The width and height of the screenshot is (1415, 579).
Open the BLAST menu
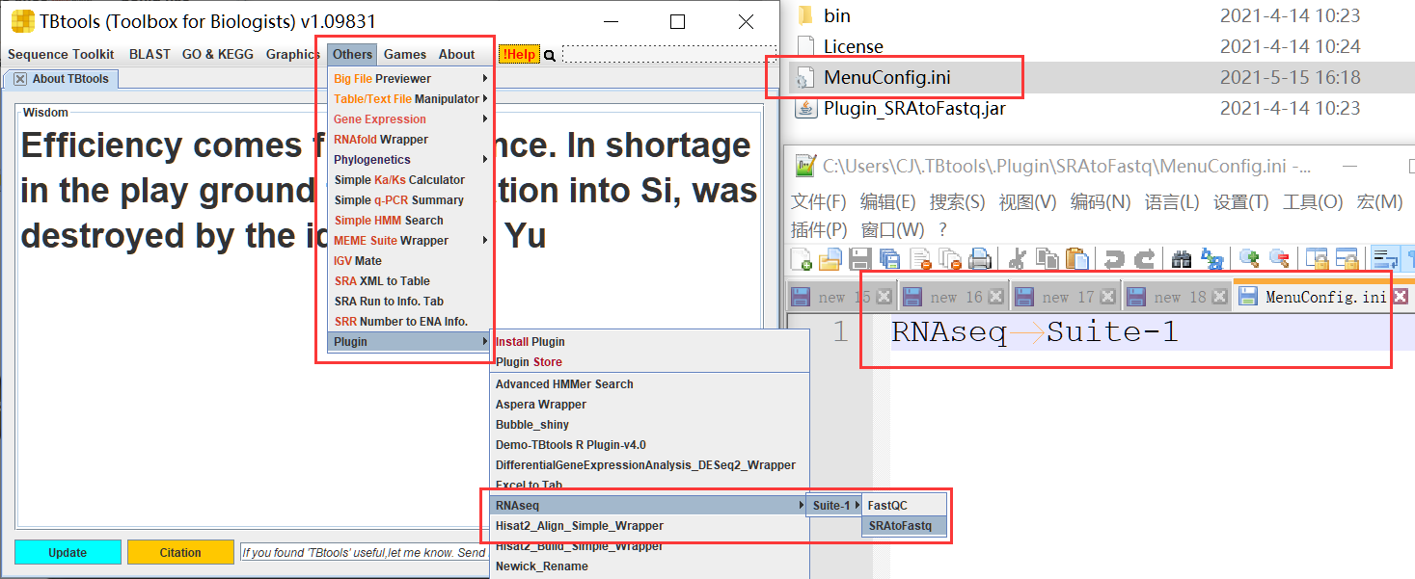click(x=150, y=55)
